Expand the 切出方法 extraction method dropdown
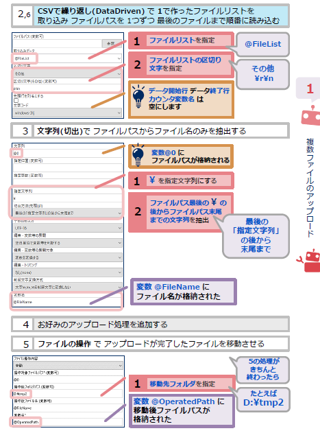The height and width of the screenshot is (433, 320). [68, 213]
